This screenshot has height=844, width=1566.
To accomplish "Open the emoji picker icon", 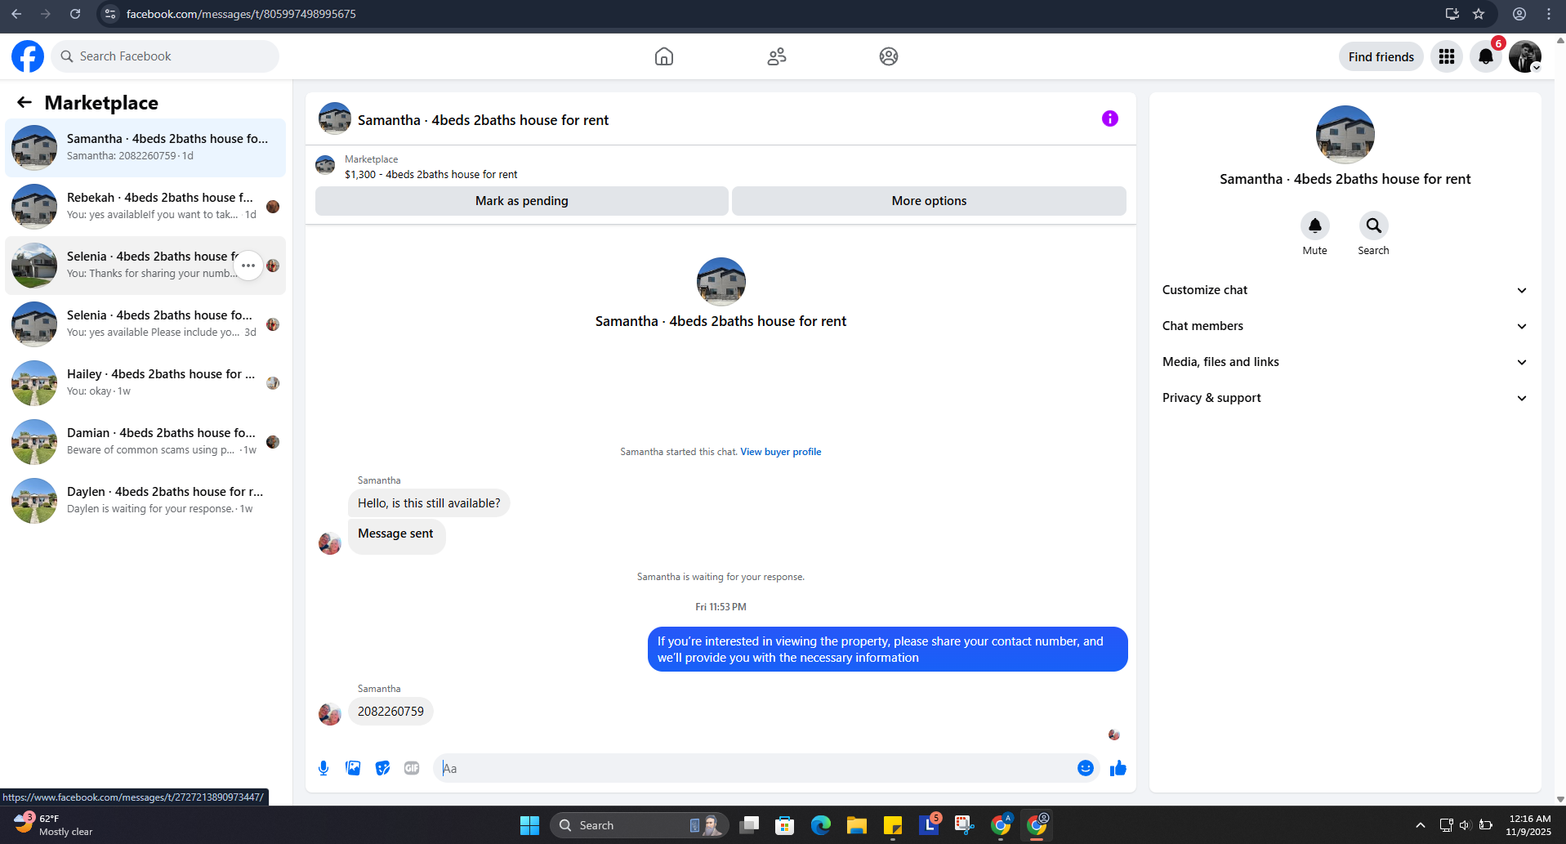I will [1086, 768].
